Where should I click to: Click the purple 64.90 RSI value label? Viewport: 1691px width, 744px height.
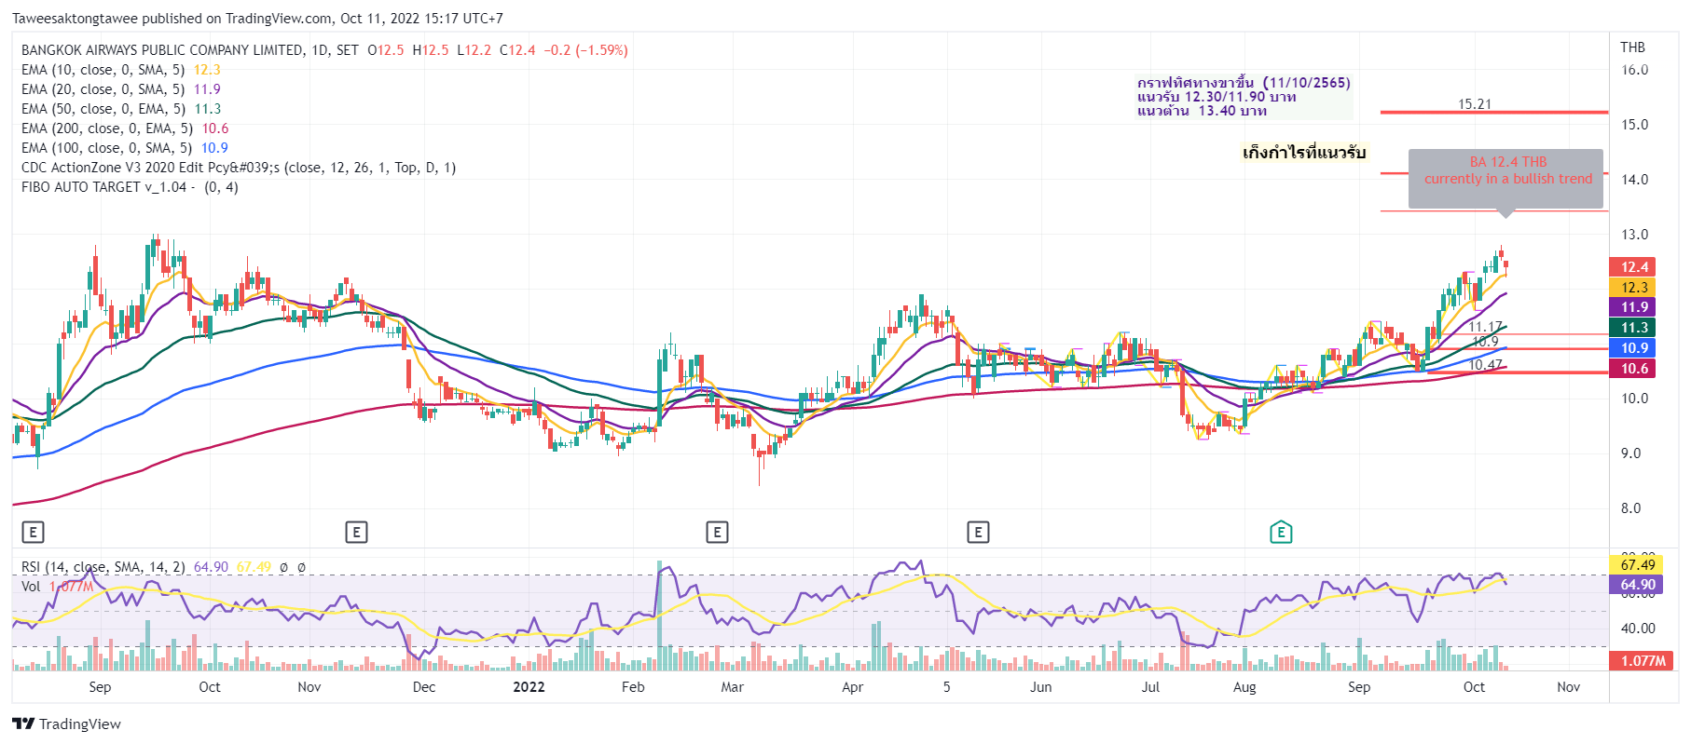1636,585
